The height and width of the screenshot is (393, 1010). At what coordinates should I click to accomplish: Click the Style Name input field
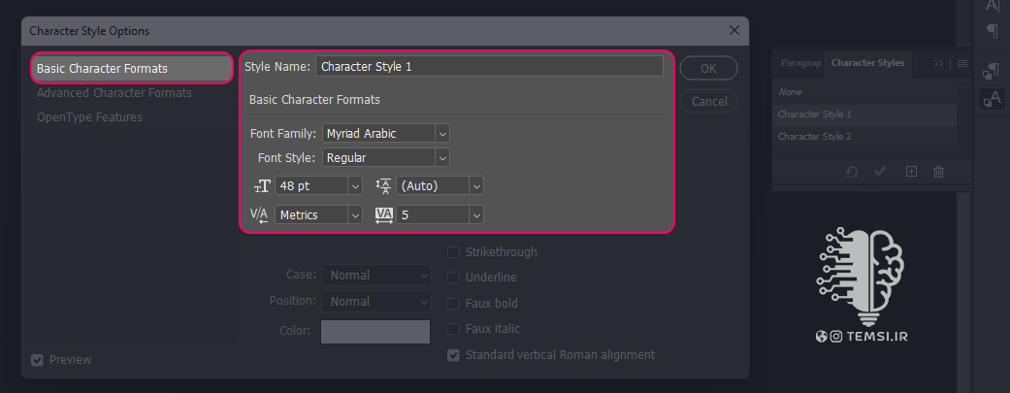tap(489, 66)
